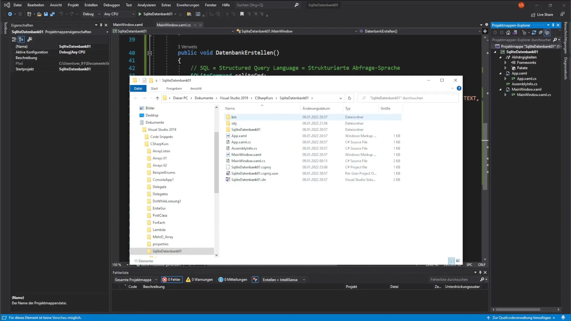Screen dimensions: 571x321
Task: Collapse the Abhängigkeiten node
Action: point(500,57)
